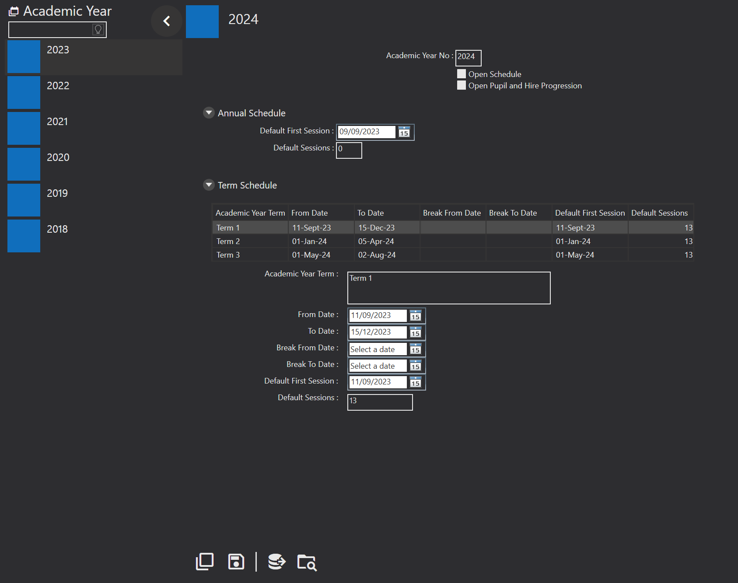Select academic year 2018 in list
This screenshot has height=583, width=738.
point(94,236)
